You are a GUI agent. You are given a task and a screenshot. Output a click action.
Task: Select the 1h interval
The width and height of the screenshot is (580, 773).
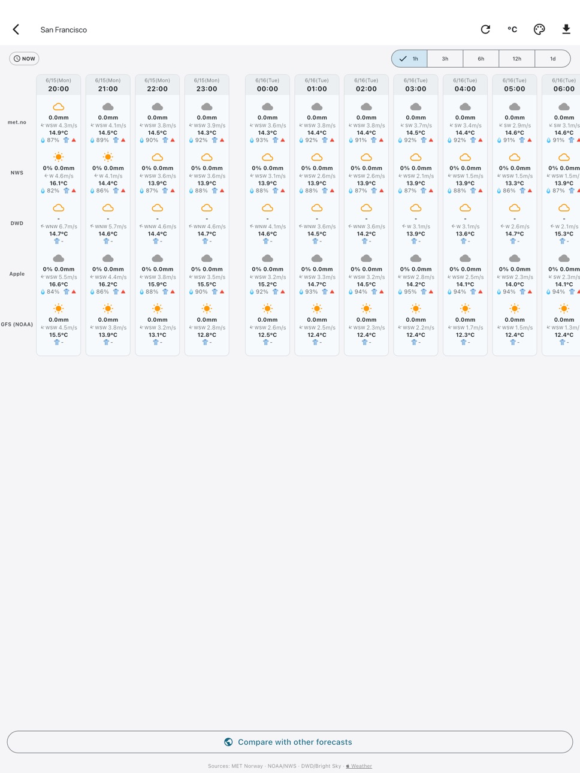[409, 59]
